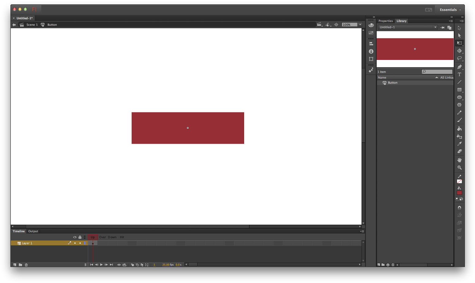Select the Zoom tool

click(459, 167)
